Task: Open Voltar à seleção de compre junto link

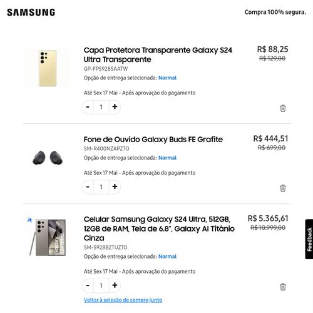Action: (x=123, y=300)
